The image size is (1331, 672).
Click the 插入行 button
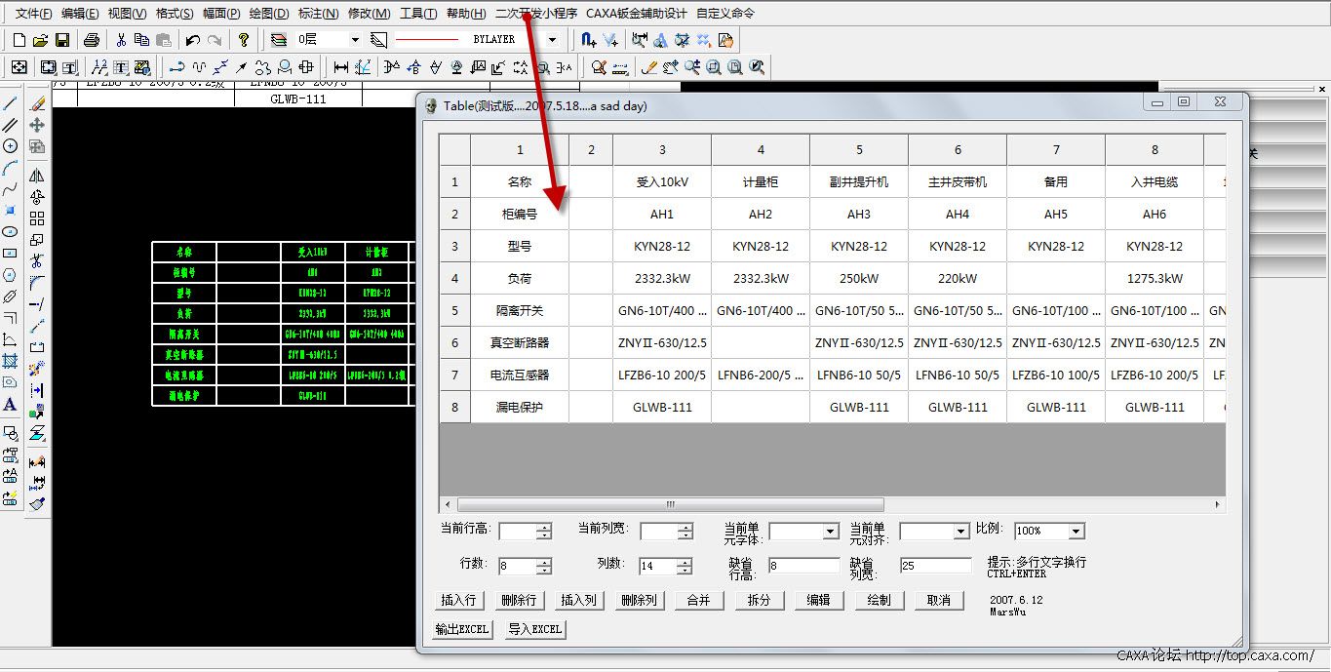coord(458,601)
